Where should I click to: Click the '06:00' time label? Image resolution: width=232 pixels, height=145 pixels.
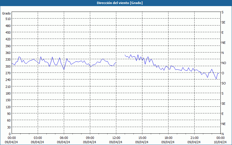[x=64, y=138]
